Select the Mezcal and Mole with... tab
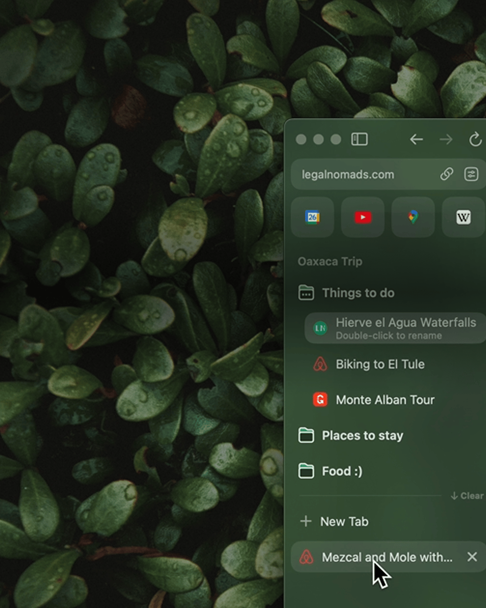 coord(388,557)
